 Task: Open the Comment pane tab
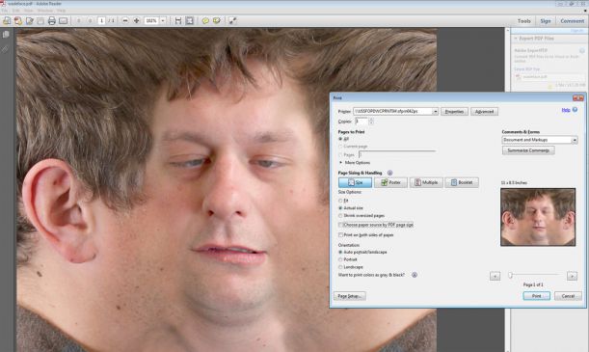[572, 21]
